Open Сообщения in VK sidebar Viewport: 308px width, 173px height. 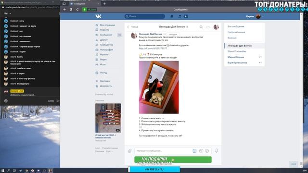click(x=106, y=35)
